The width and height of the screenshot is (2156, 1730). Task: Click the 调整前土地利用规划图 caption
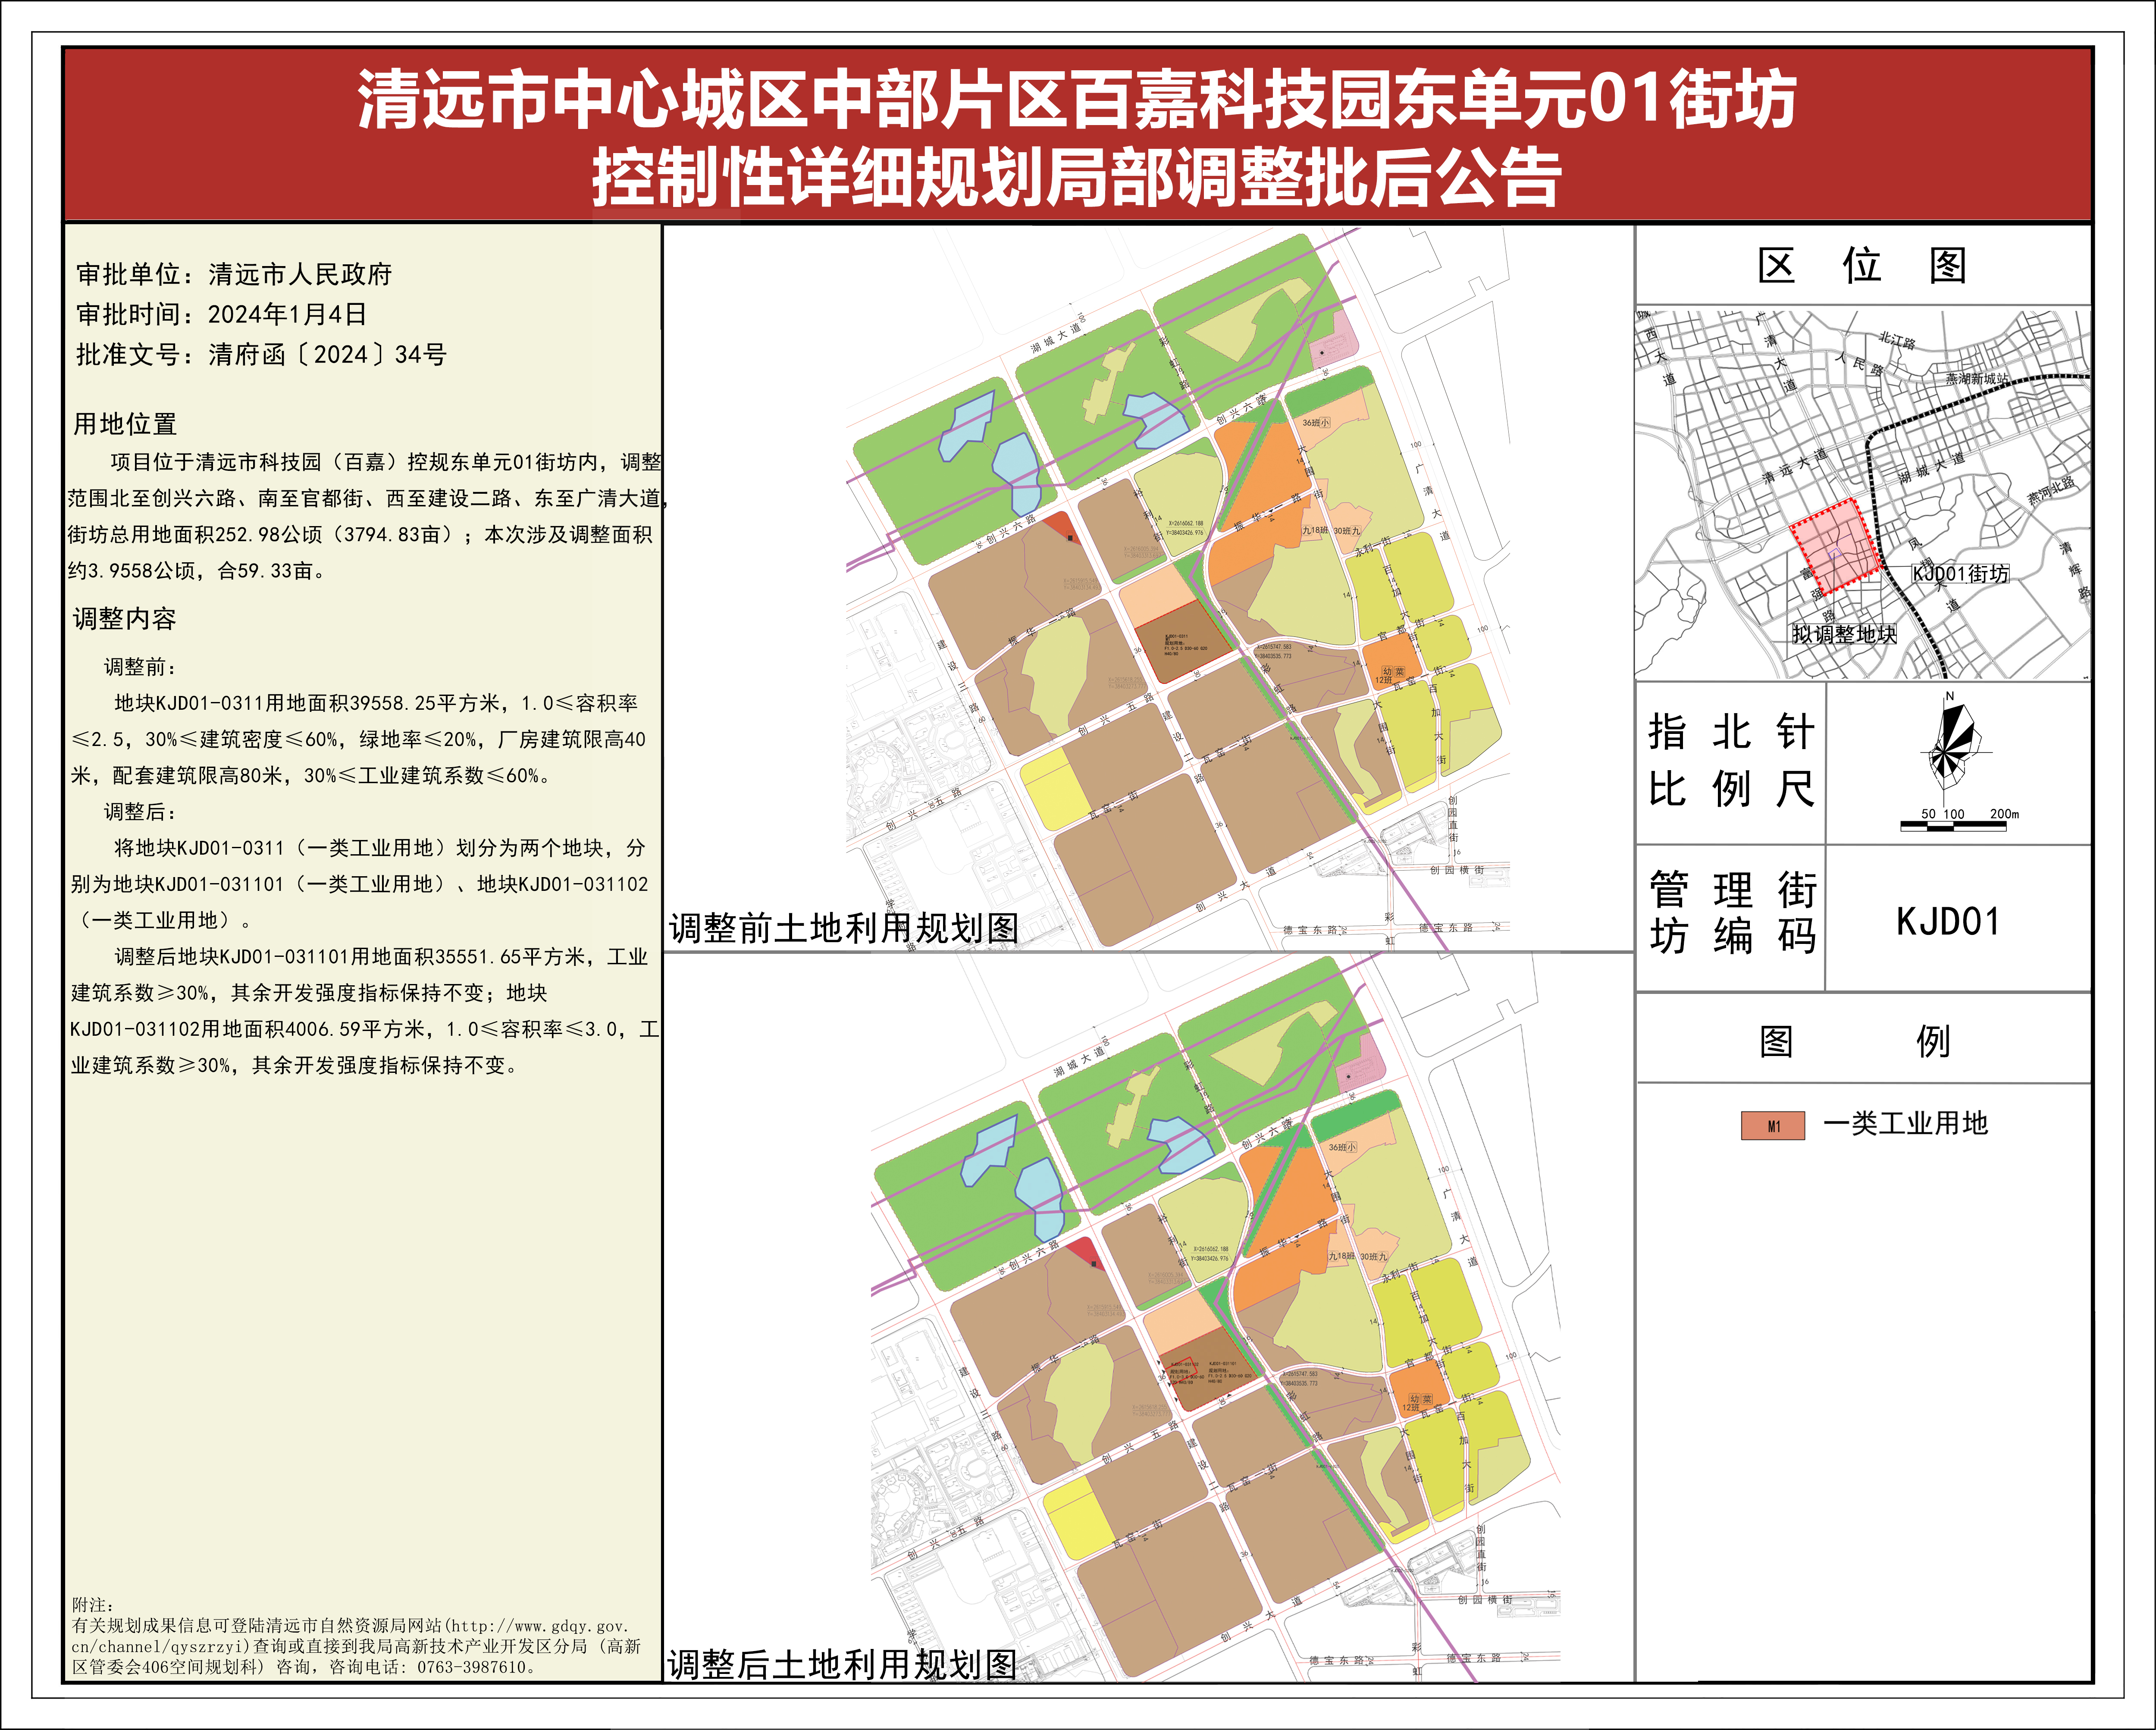[843, 928]
